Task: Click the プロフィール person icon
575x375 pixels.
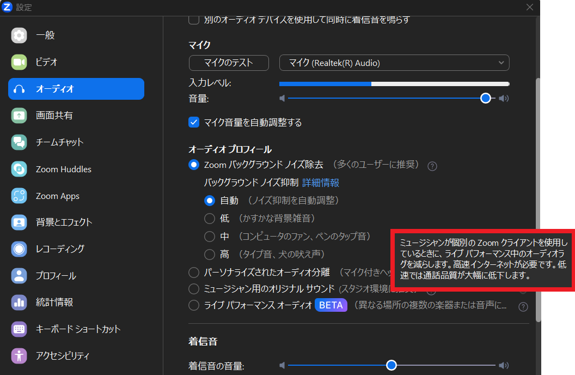Action: 19,276
